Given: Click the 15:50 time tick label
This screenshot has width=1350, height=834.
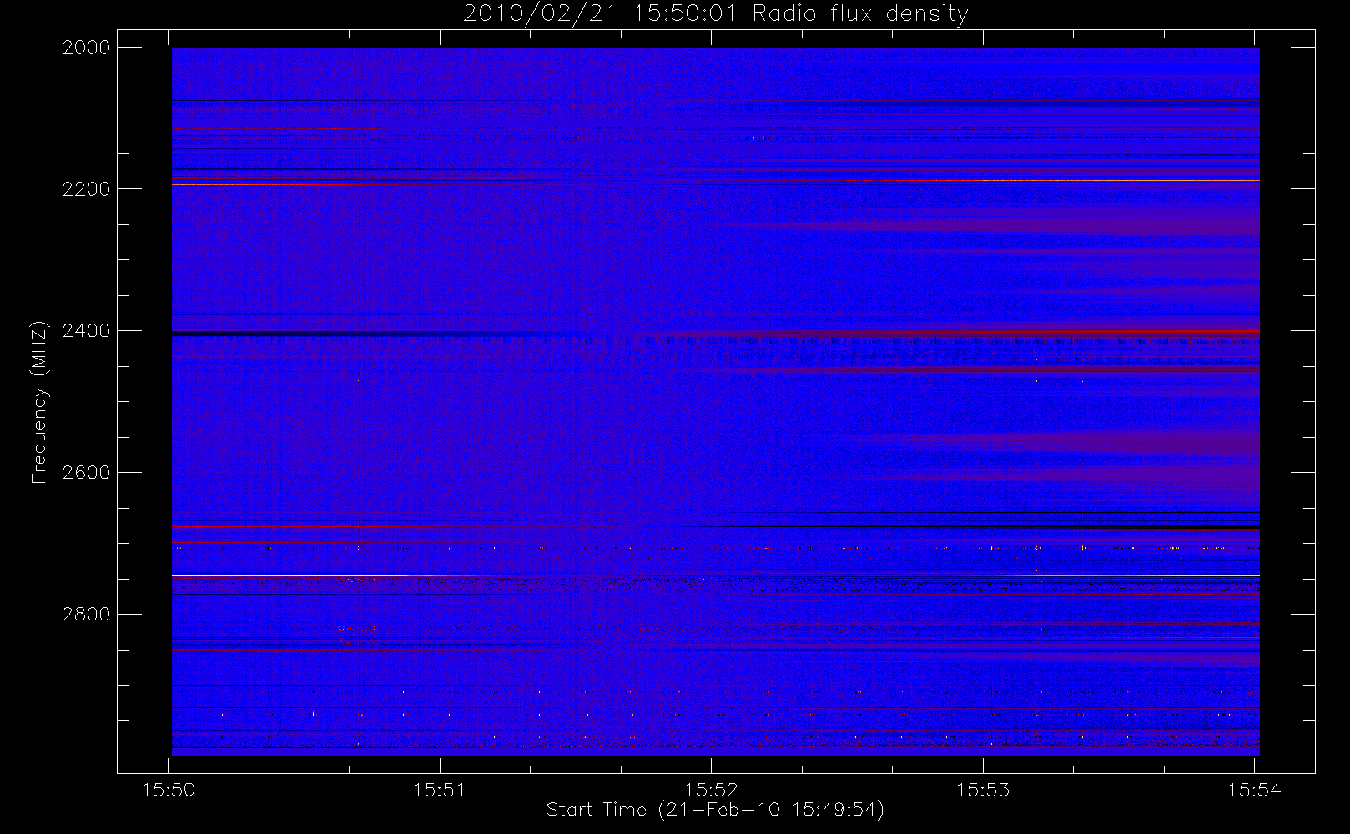Looking at the screenshot, I should click(x=169, y=790).
